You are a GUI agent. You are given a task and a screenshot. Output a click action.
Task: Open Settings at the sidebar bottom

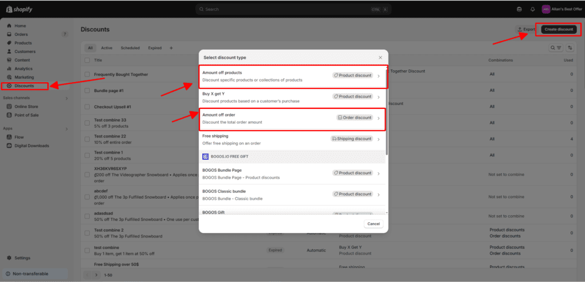pyautogui.click(x=22, y=258)
